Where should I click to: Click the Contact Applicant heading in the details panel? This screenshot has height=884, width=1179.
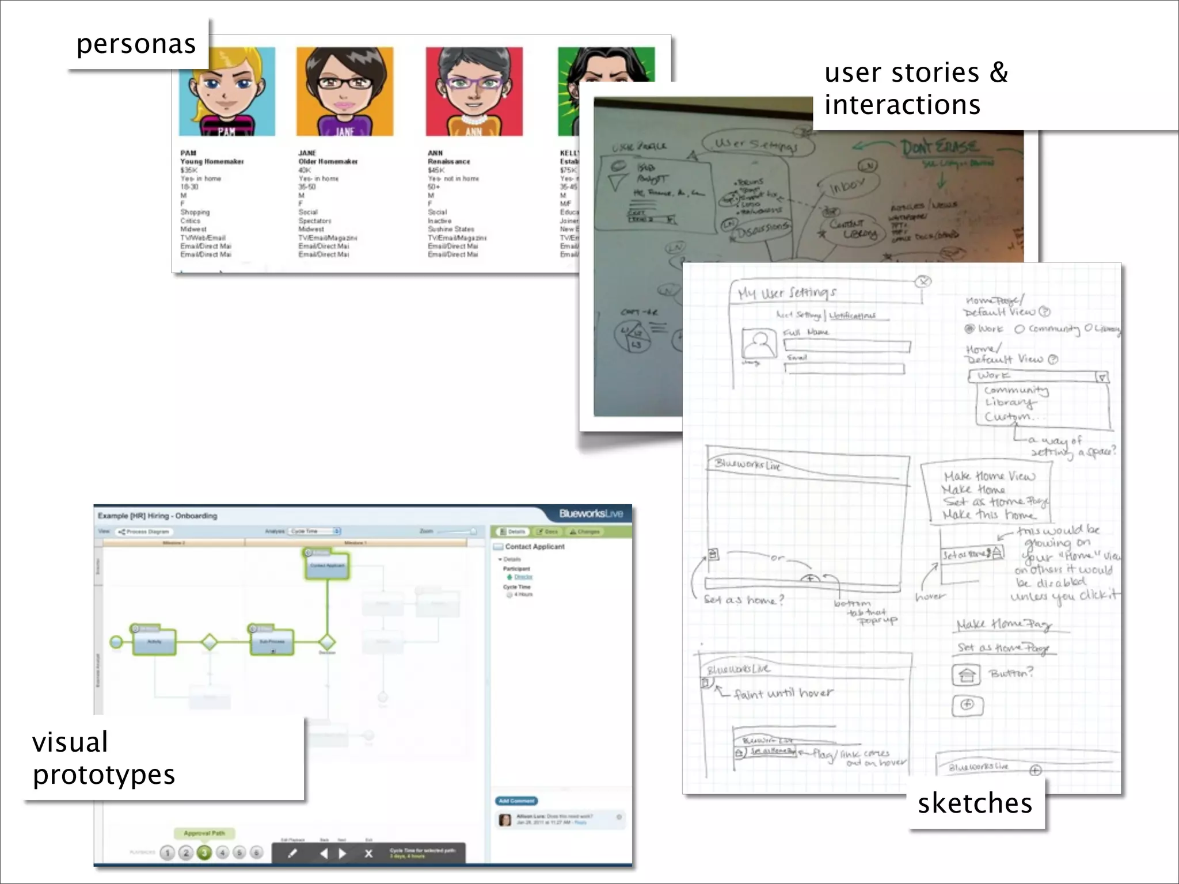(535, 547)
